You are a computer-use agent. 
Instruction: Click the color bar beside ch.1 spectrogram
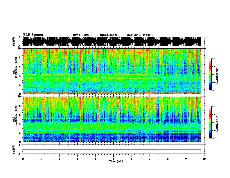[210, 74]
